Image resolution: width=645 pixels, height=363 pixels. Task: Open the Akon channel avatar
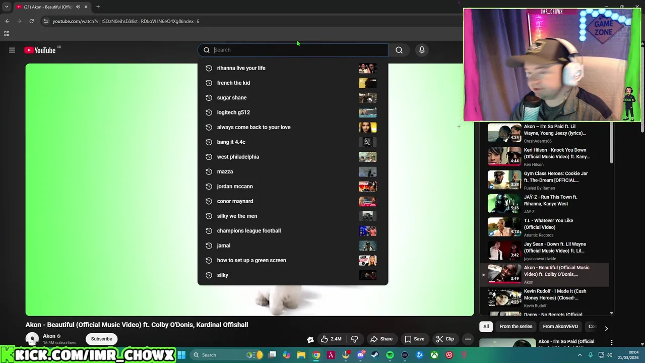tap(32, 339)
